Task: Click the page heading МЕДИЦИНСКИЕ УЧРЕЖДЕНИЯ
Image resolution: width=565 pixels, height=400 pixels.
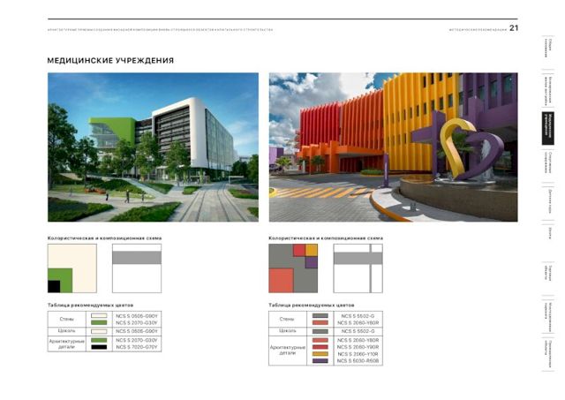Action: (x=110, y=61)
